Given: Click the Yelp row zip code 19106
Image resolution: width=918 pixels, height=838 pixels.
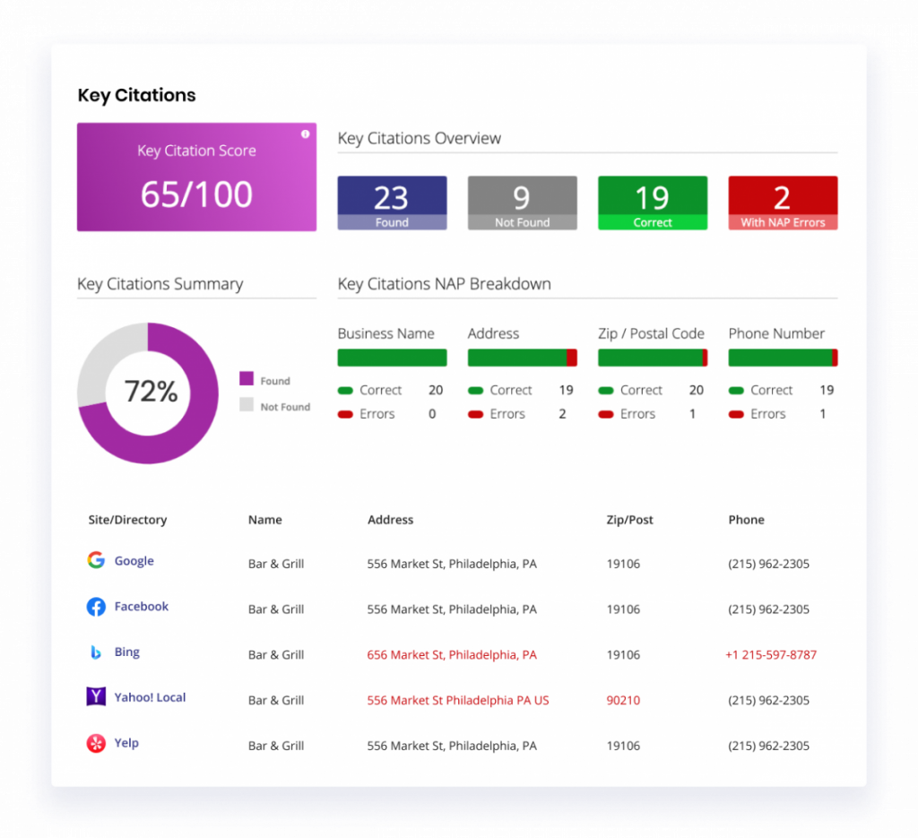Looking at the screenshot, I should coord(624,746).
